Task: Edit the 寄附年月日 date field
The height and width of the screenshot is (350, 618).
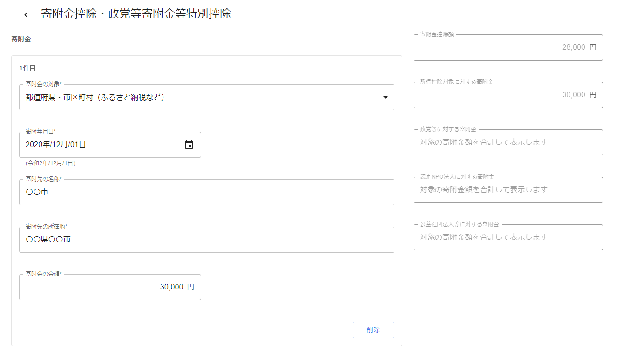Action: tap(110, 145)
